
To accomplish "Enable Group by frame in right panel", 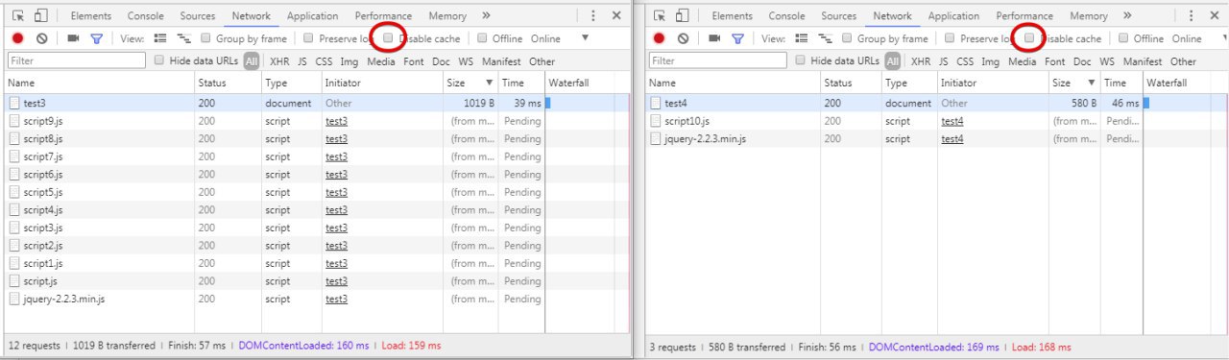I will point(848,38).
